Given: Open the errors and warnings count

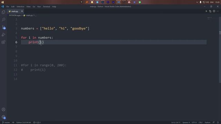Looking at the screenshot, I should pyautogui.click(x=37, y=123).
